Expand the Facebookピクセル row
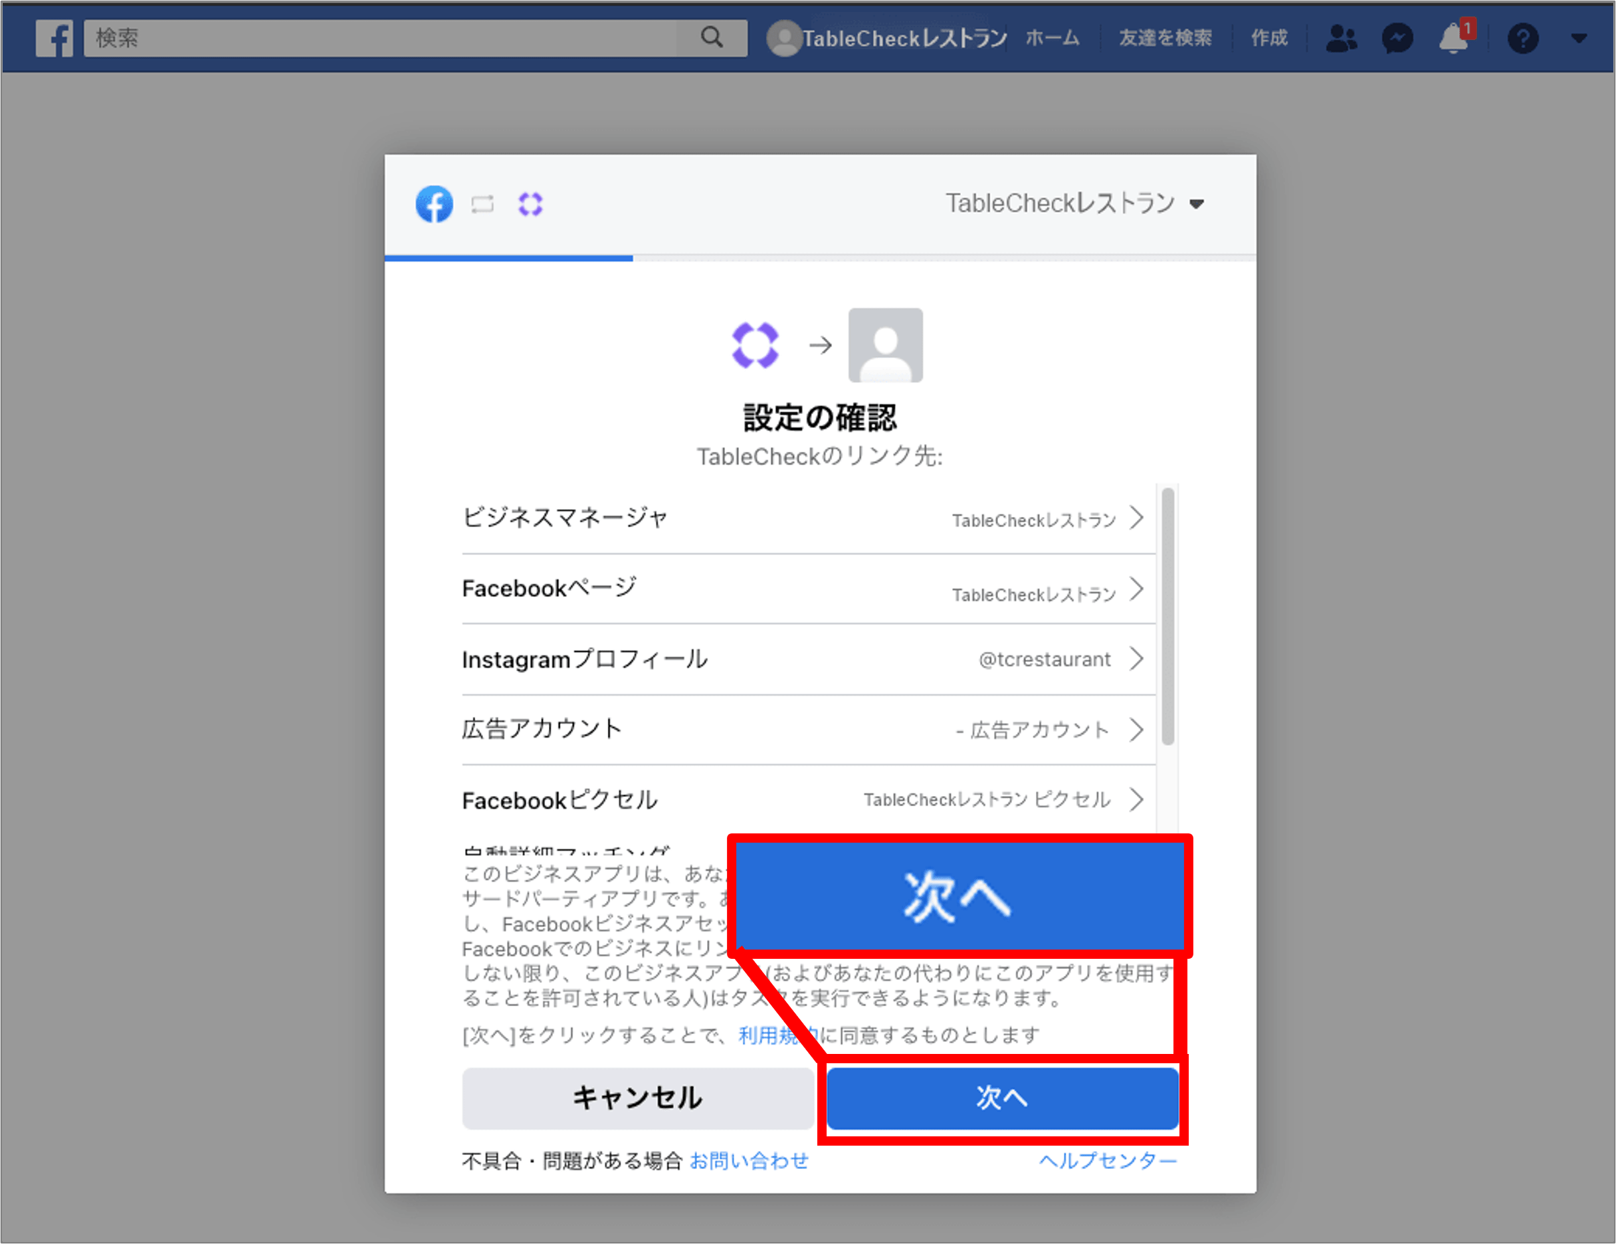 pyautogui.click(x=1136, y=799)
